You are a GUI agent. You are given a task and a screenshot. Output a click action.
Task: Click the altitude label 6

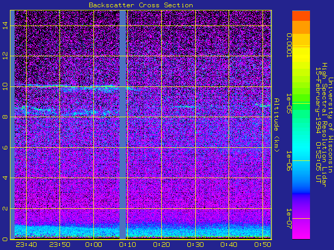click(5, 147)
